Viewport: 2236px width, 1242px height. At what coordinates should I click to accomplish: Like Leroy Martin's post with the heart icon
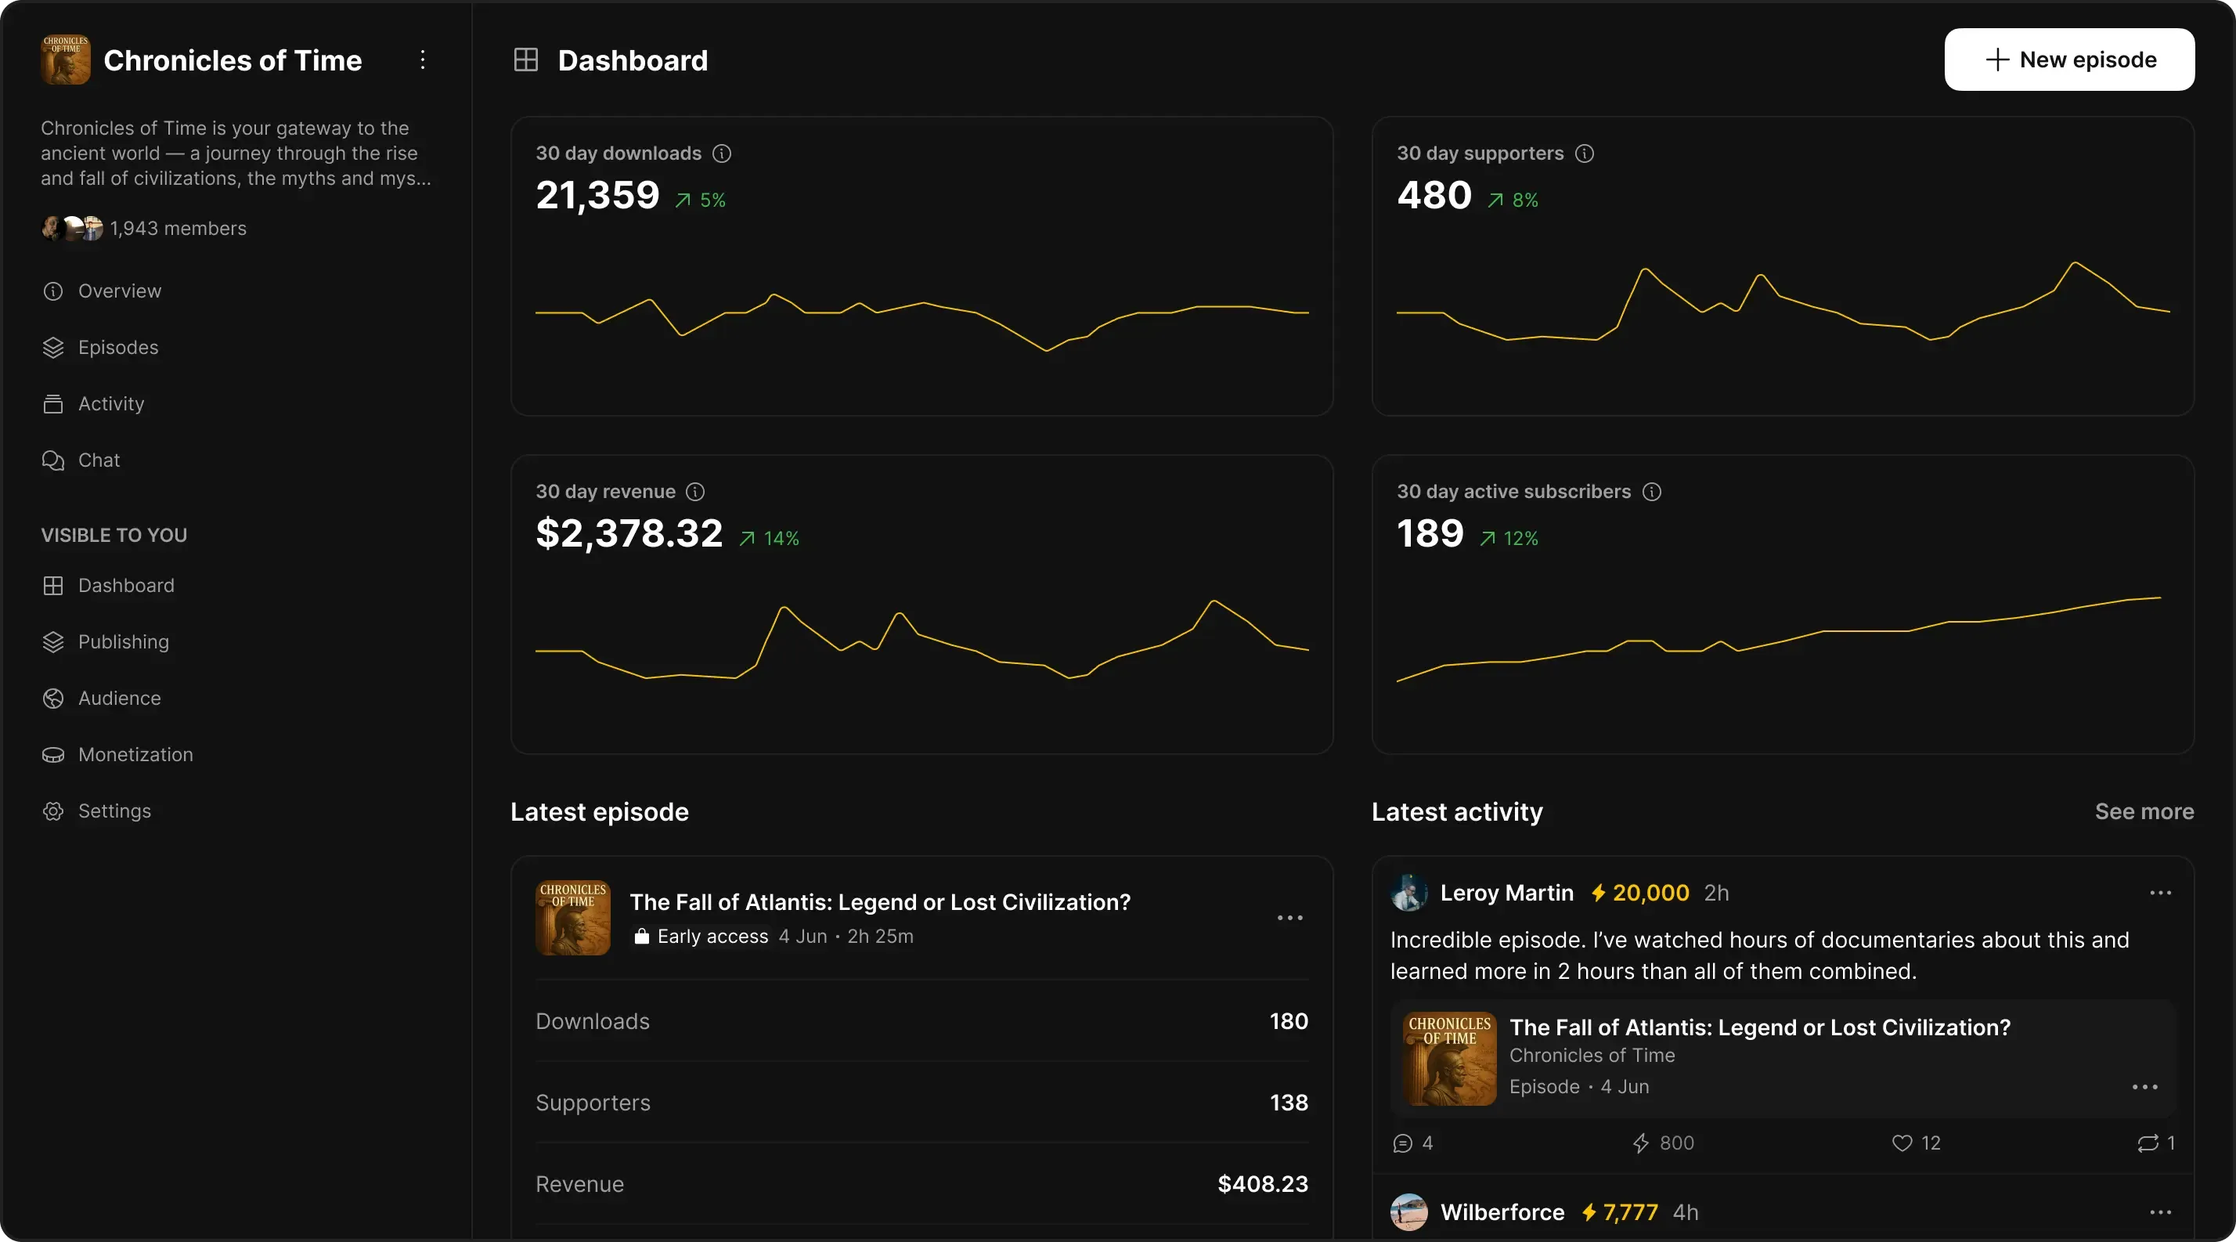[x=1901, y=1143]
